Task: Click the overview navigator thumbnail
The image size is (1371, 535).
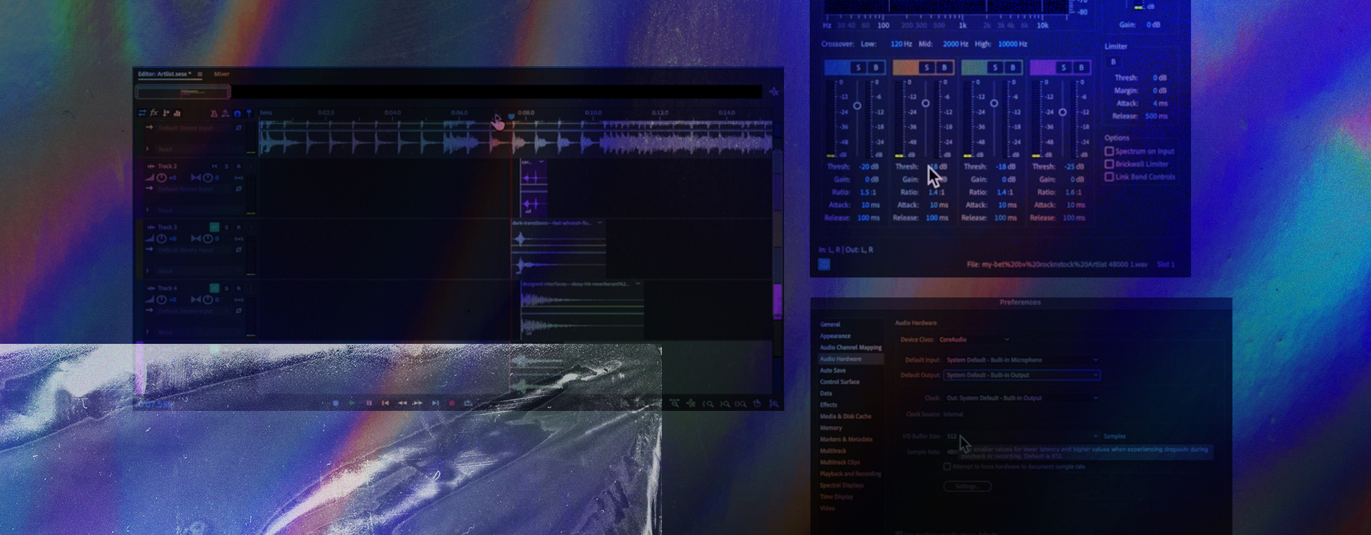Action: pos(184,92)
